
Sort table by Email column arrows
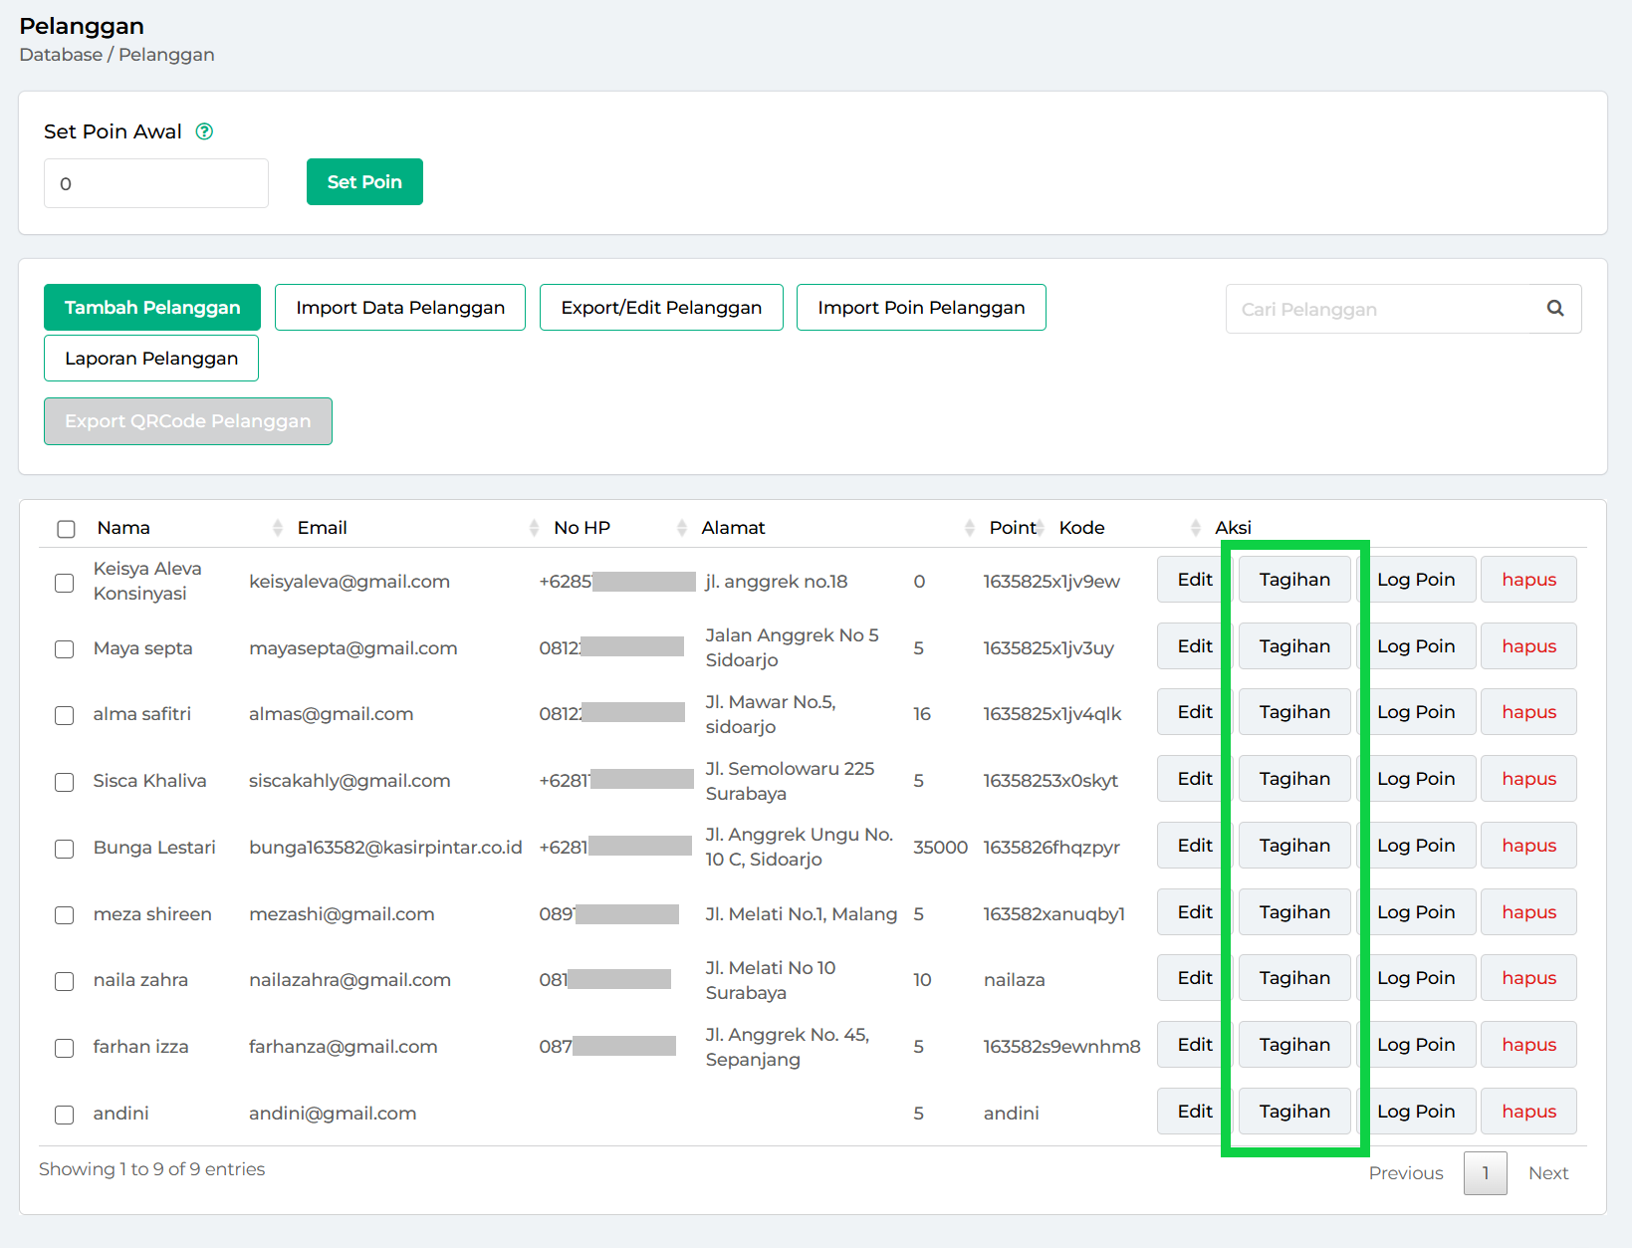tap(534, 528)
